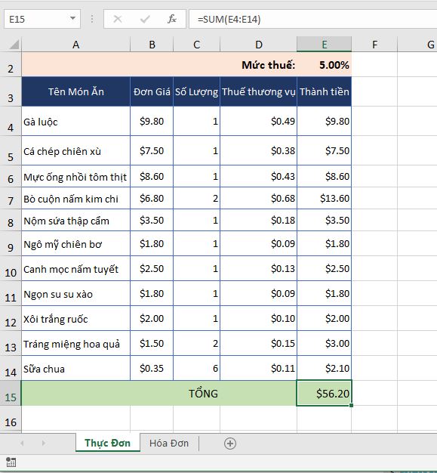Select column B header

[152, 45]
